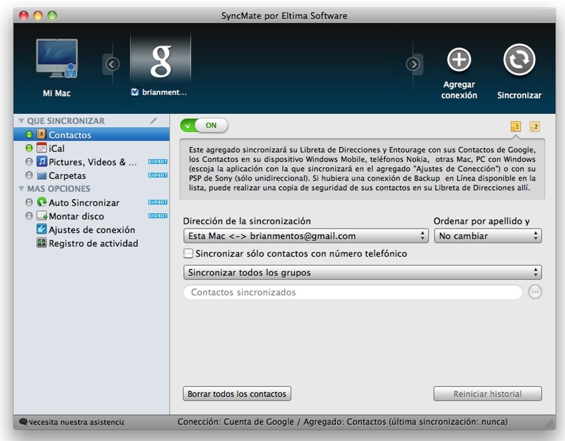
Task: Open Montar disco option
Action: click(91, 216)
